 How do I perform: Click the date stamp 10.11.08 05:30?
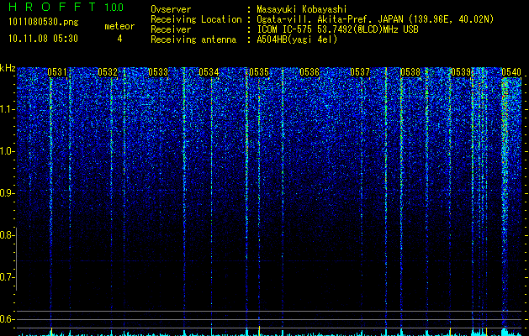43,39
